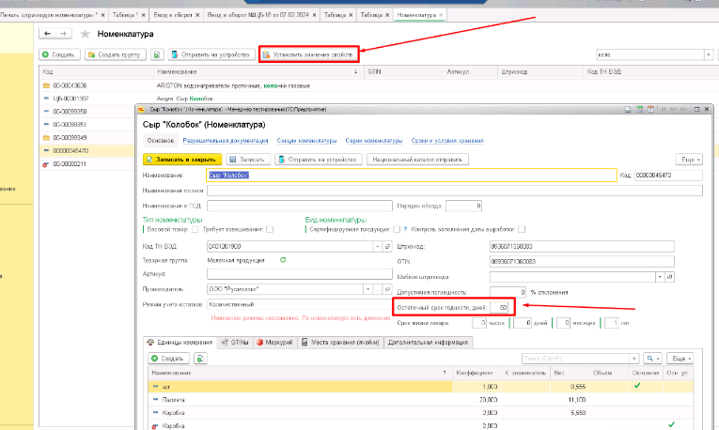Click green refresh icon next to Молочная продукция
The height and width of the screenshot is (430, 719).
pos(283,260)
